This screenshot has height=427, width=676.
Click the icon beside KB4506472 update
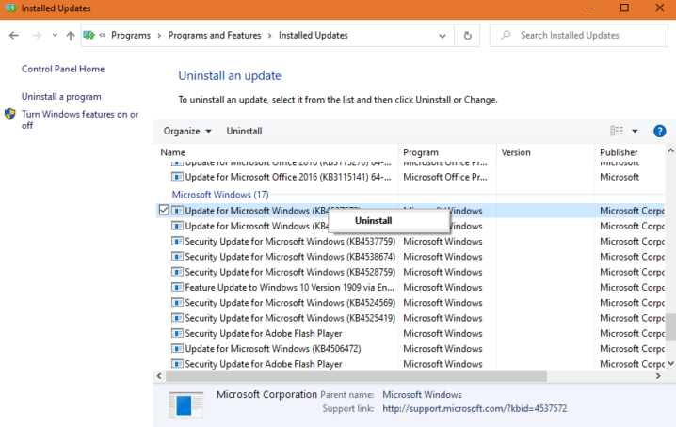[x=177, y=349]
